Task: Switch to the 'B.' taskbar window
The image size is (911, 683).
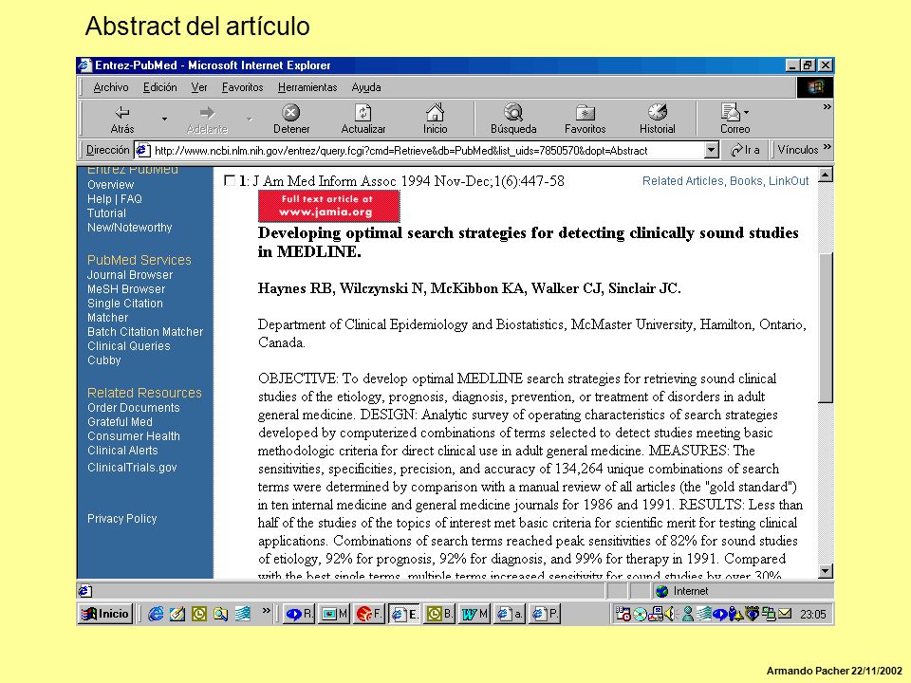Action: [439, 614]
